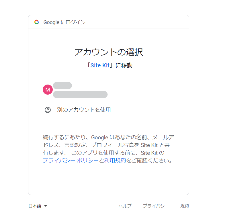The width and height of the screenshot is (225, 215).
Task: Open the プライバシー ポリシー link
Action: click(71, 161)
